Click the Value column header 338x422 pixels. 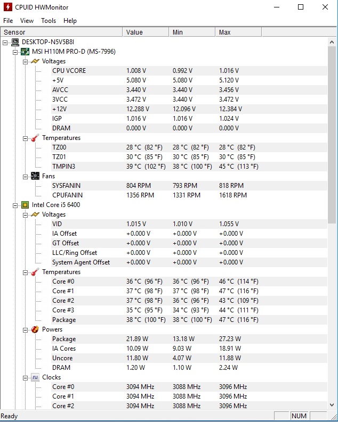pyautogui.click(x=146, y=32)
